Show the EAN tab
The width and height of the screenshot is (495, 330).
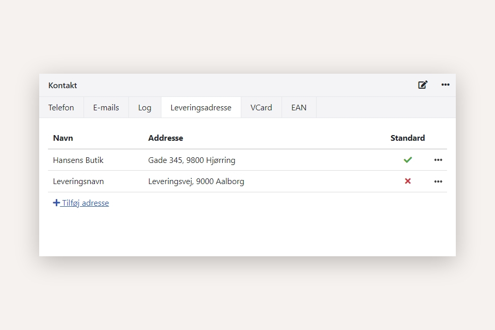tap(299, 108)
